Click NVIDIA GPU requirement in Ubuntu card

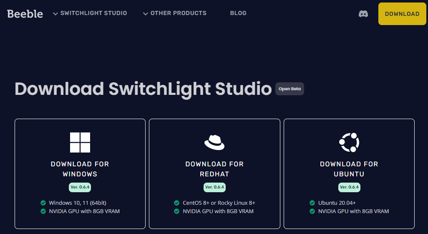click(353, 211)
